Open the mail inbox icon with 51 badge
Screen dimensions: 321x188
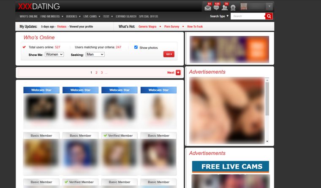tap(207, 8)
